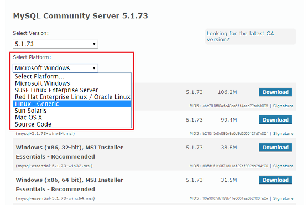Download the 99.4M winx64.msi package
Screen dimensions: 307x205
275,120
